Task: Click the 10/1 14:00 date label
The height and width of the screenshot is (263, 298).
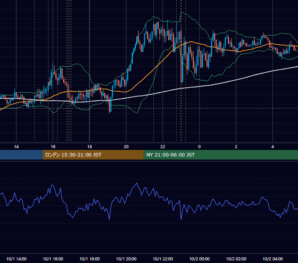Action: pyautogui.click(x=16, y=259)
